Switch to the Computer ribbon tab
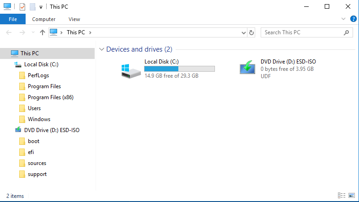The width and height of the screenshot is (359, 202). click(x=44, y=19)
